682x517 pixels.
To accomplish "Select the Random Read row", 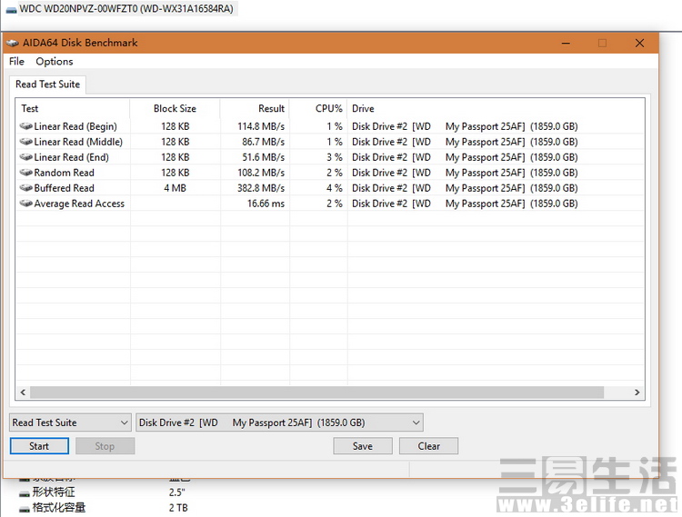I will click(330, 173).
